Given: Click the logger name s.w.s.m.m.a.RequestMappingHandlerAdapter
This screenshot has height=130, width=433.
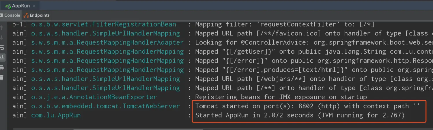Looking at the screenshot, I should (x=107, y=43).
